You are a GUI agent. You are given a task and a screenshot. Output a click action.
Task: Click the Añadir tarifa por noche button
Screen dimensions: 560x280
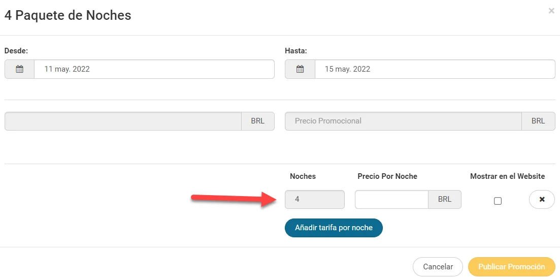click(x=334, y=228)
